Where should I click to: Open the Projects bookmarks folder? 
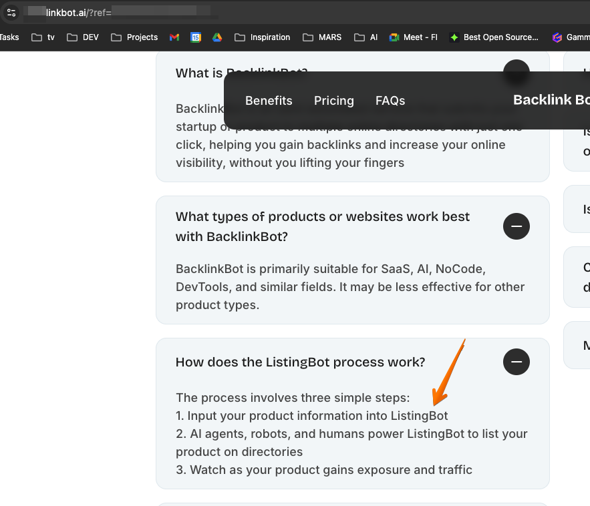tap(134, 37)
